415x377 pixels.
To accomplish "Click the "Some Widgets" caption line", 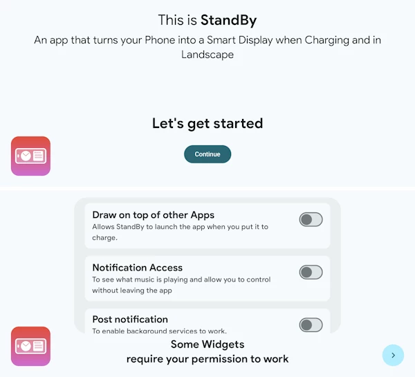I will pyautogui.click(x=207, y=344).
